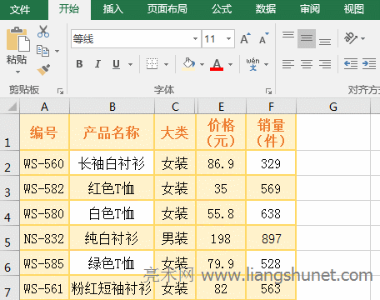This screenshot has width=380, height=300.
Task: Decrease font size with smaller A
Action: (x=263, y=38)
